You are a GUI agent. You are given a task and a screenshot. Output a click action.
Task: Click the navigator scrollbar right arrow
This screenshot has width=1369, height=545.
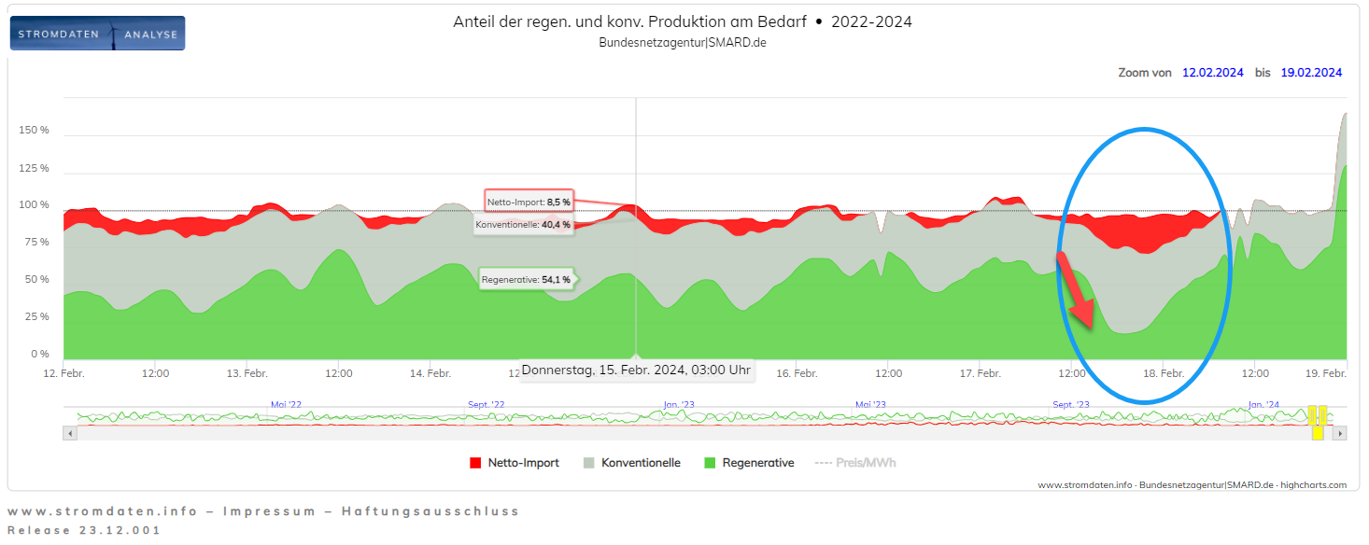pos(1340,433)
